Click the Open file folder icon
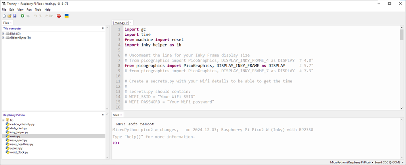406x165 pixels. (9, 16)
